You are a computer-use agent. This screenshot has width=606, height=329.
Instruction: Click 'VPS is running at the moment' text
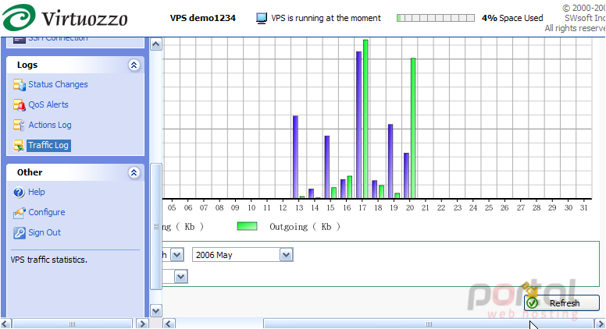[326, 18]
